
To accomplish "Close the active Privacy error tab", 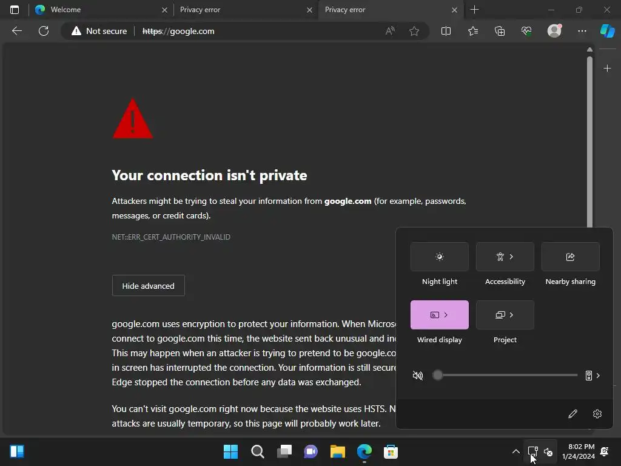I will pyautogui.click(x=454, y=10).
